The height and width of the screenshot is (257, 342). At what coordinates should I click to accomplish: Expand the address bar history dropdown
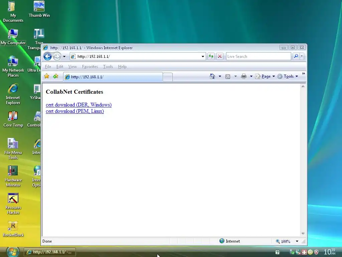(203, 56)
